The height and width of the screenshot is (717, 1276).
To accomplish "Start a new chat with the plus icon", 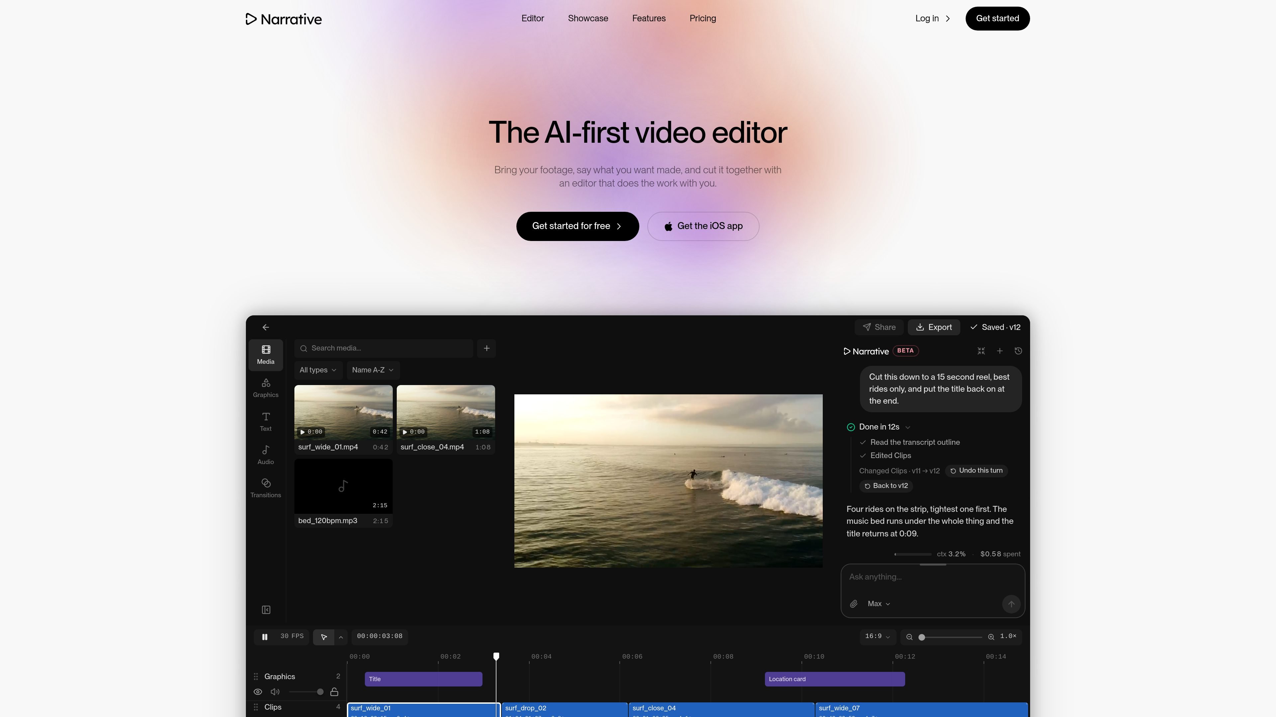I will 1000,351.
